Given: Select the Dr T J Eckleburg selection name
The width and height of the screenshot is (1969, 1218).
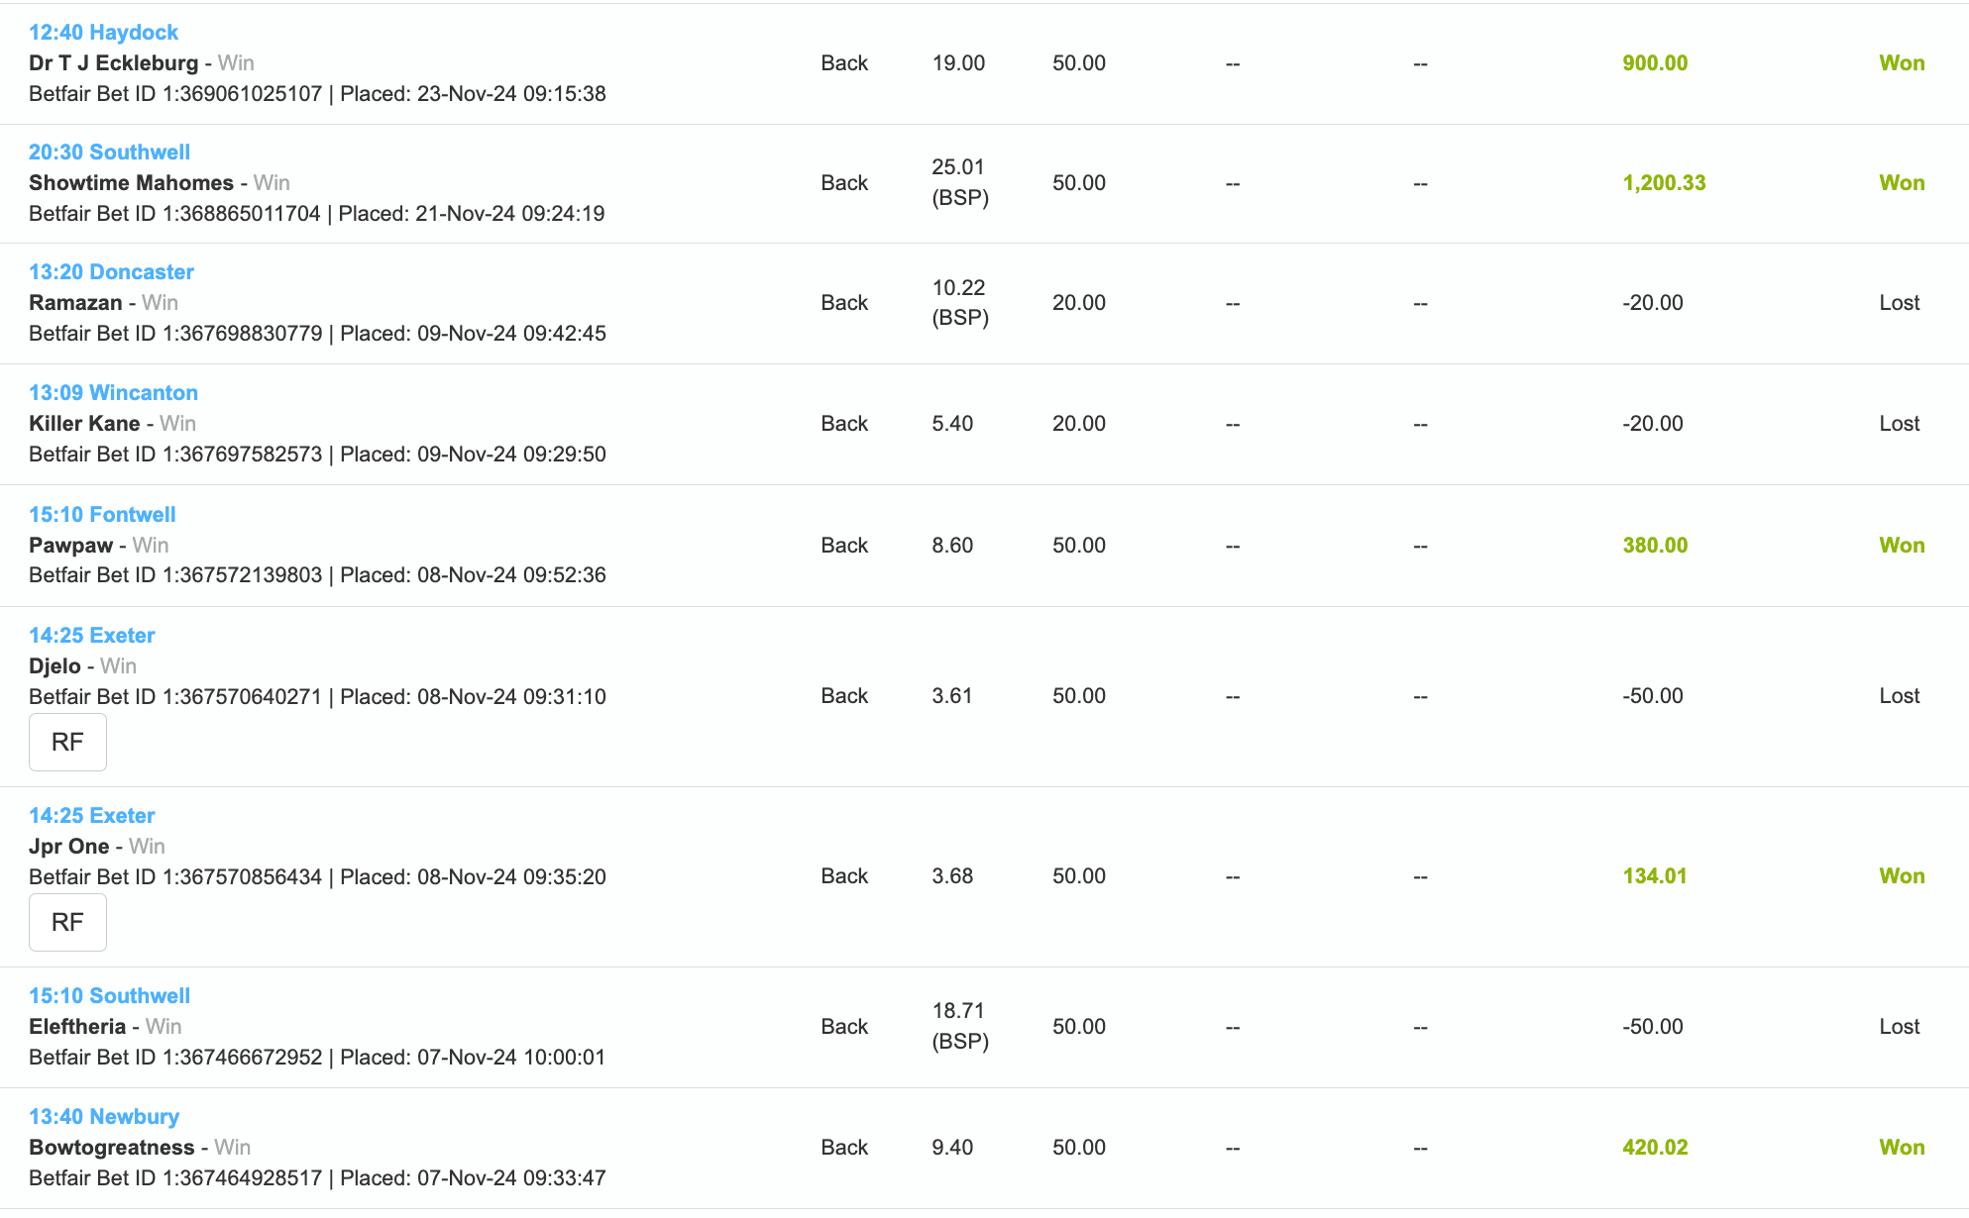Looking at the screenshot, I should [x=114, y=63].
